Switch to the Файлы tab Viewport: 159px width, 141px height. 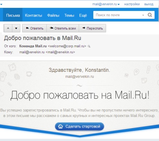[53, 15]
